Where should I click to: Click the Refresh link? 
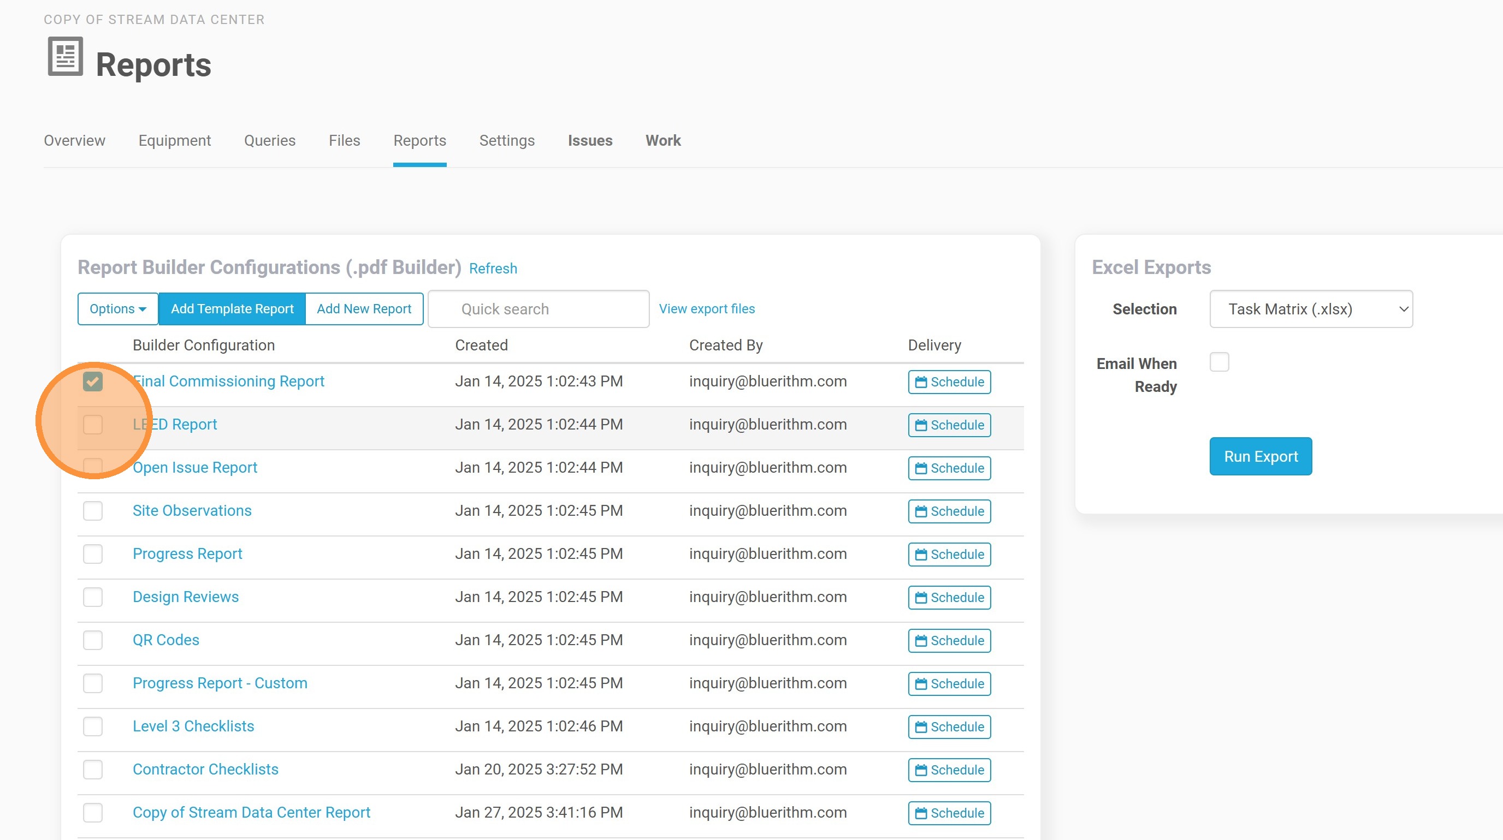tap(493, 268)
